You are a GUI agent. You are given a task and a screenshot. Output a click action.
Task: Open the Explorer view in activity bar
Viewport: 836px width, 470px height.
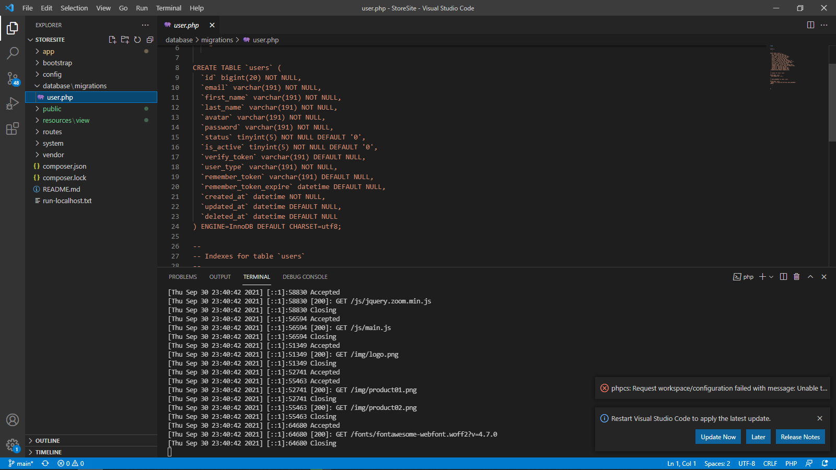[x=13, y=28]
